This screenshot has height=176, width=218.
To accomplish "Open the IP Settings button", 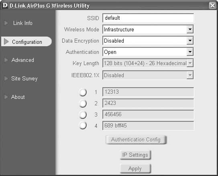I will [135, 155].
